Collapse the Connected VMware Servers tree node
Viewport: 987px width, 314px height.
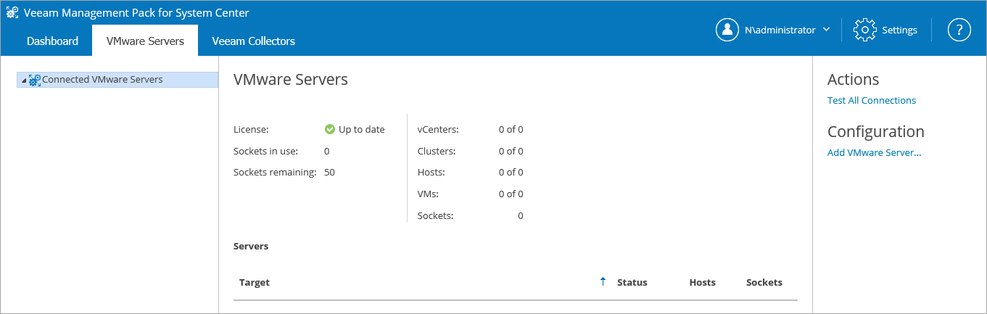coord(24,80)
